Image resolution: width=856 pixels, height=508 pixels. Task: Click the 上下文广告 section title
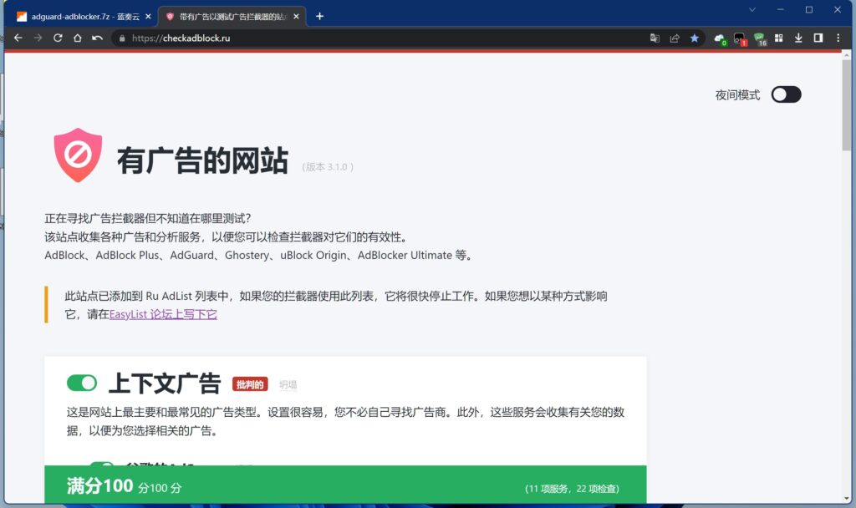pos(165,384)
